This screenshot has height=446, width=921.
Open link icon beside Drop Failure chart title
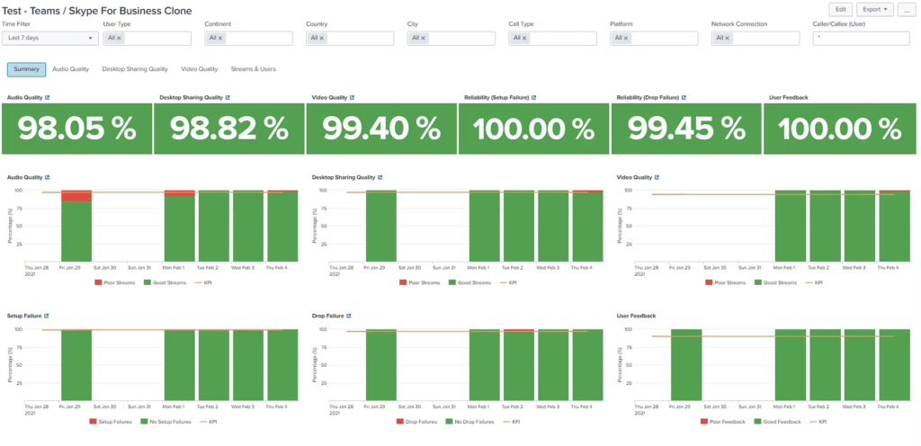pyautogui.click(x=349, y=315)
